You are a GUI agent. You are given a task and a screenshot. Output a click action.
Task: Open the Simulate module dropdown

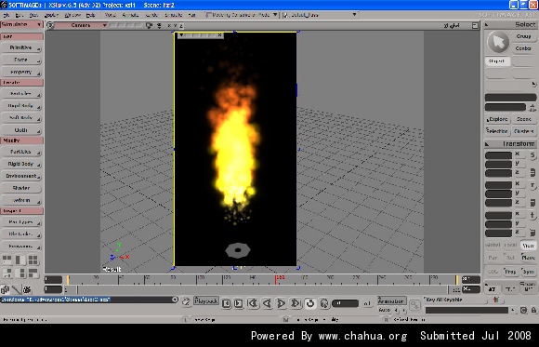tap(21, 25)
